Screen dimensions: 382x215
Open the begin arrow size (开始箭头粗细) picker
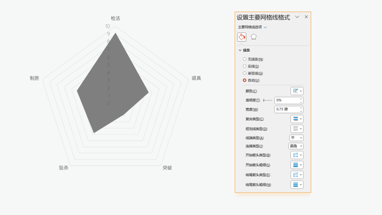[297, 165]
